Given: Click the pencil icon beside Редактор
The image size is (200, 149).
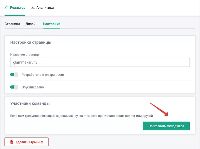Looking at the screenshot, I should pos(7,7).
